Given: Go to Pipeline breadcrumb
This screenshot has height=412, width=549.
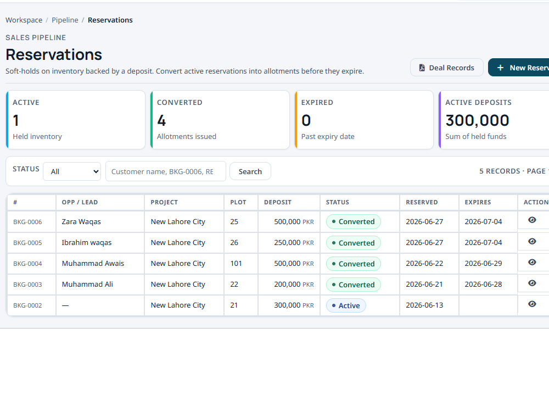Looking at the screenshot, I should [65, 20].
